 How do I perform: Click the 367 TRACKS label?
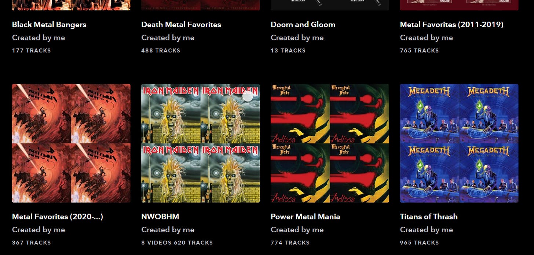32,243
